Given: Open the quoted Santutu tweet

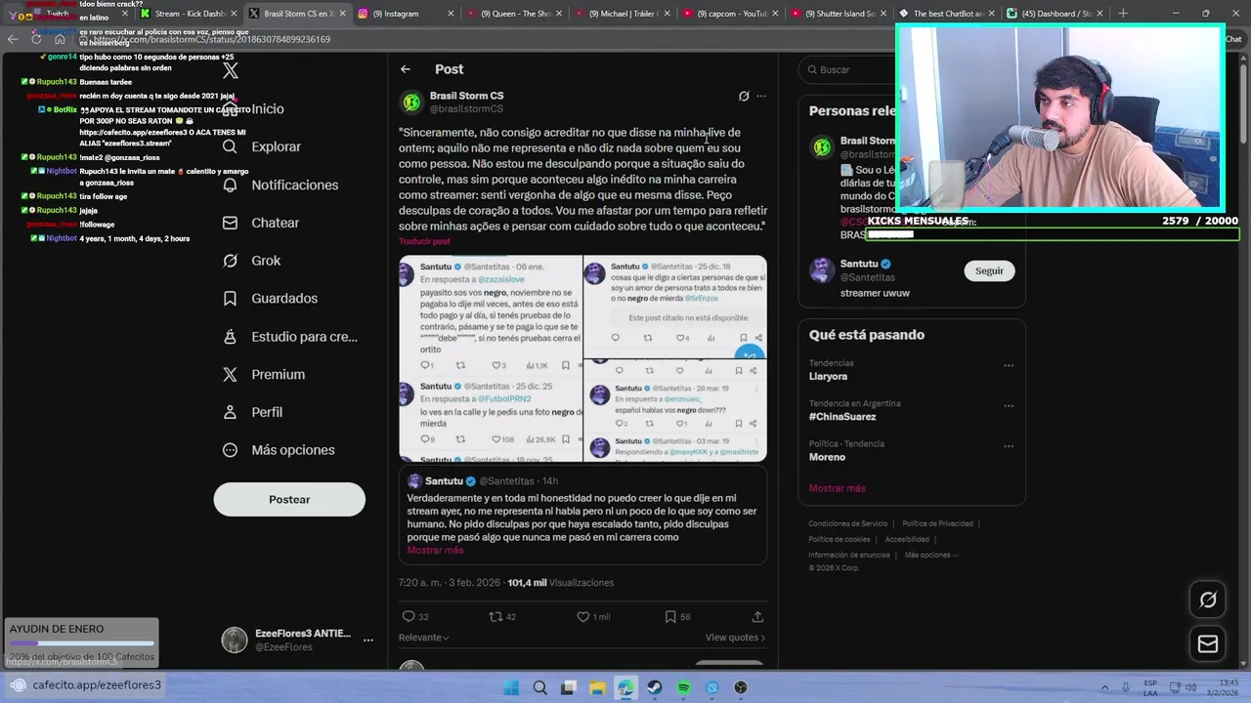Looking at the screenshot, I should 582,515.
